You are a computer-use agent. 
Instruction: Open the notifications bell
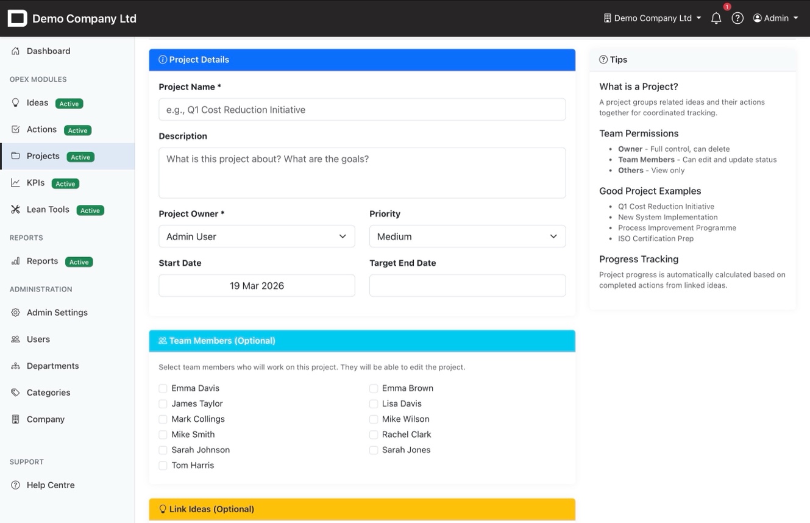click(716, 18)
